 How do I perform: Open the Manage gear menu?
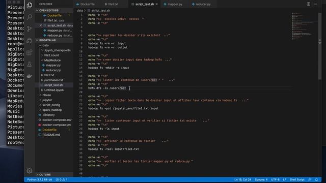coord(30,171)
